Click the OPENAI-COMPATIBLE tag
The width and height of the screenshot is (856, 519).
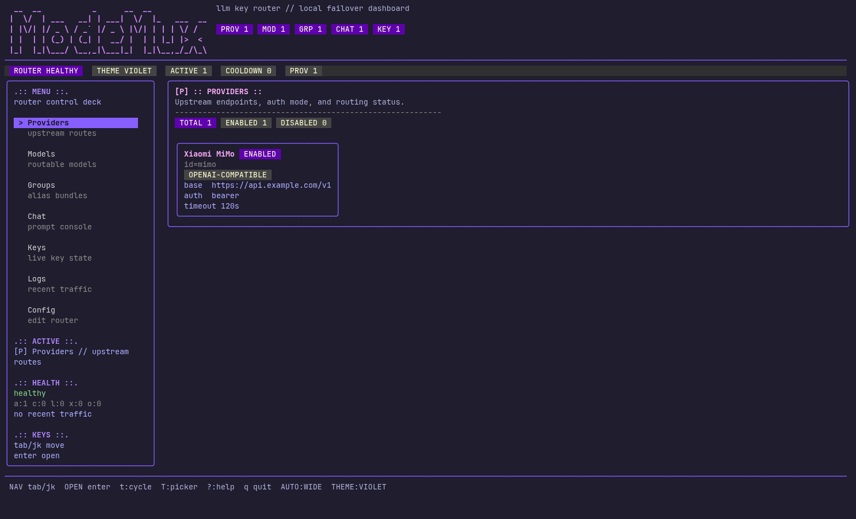228,175
